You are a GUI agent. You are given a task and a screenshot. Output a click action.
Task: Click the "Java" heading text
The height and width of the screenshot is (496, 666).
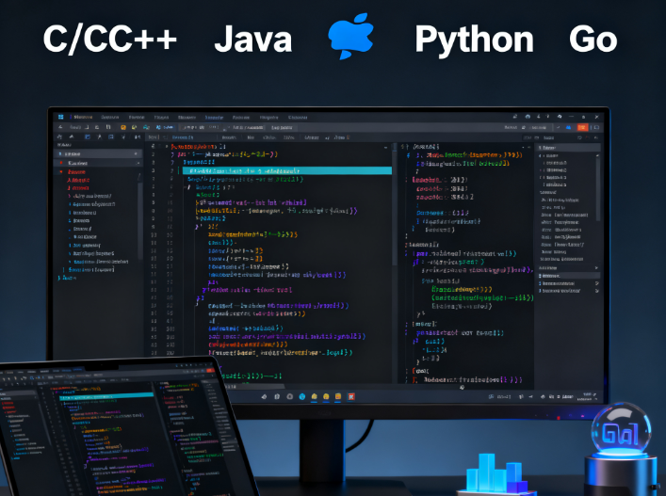pyautogui.click(x=253, y=40)
